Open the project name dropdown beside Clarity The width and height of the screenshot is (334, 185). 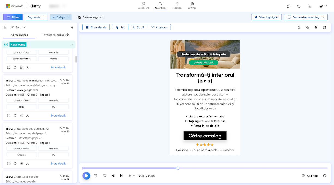(x=57, y=6)
